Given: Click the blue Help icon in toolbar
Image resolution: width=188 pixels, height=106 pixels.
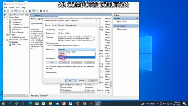Looking at the screenshot, I should pyautogui.click(x=30, y=11).
